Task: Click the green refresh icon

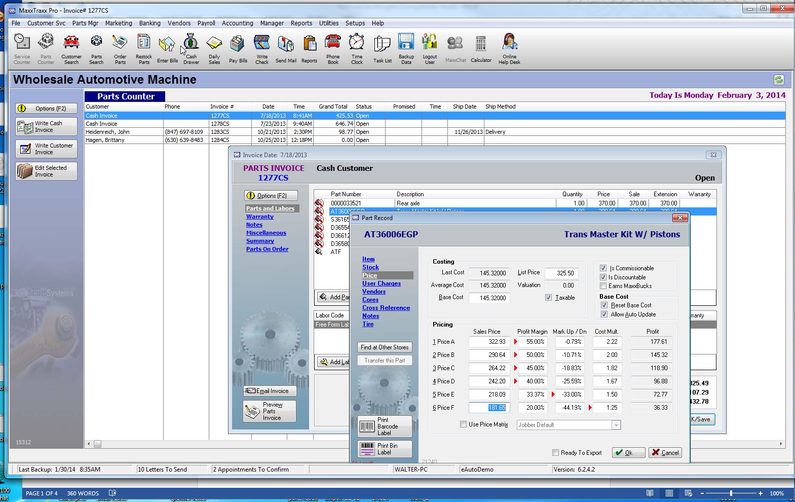Action: (x=779, y=80)
